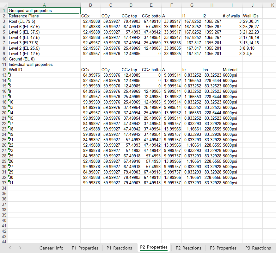Click the previous sheet scroll arrow

10,248
